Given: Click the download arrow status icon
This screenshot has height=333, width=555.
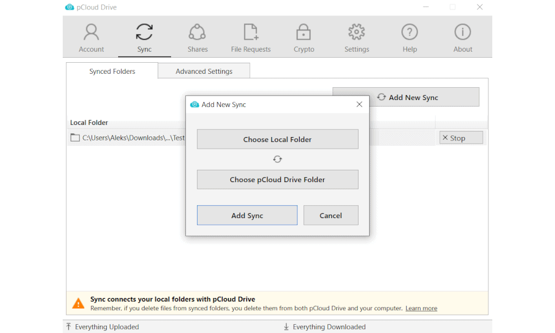Looking at the screenshot, I should click(x=286, y=327).
